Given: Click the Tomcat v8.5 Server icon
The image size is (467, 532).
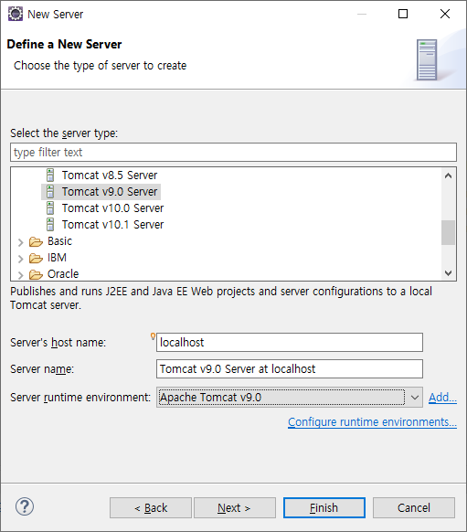Looking at the screenshot, I should click(50, 176).
